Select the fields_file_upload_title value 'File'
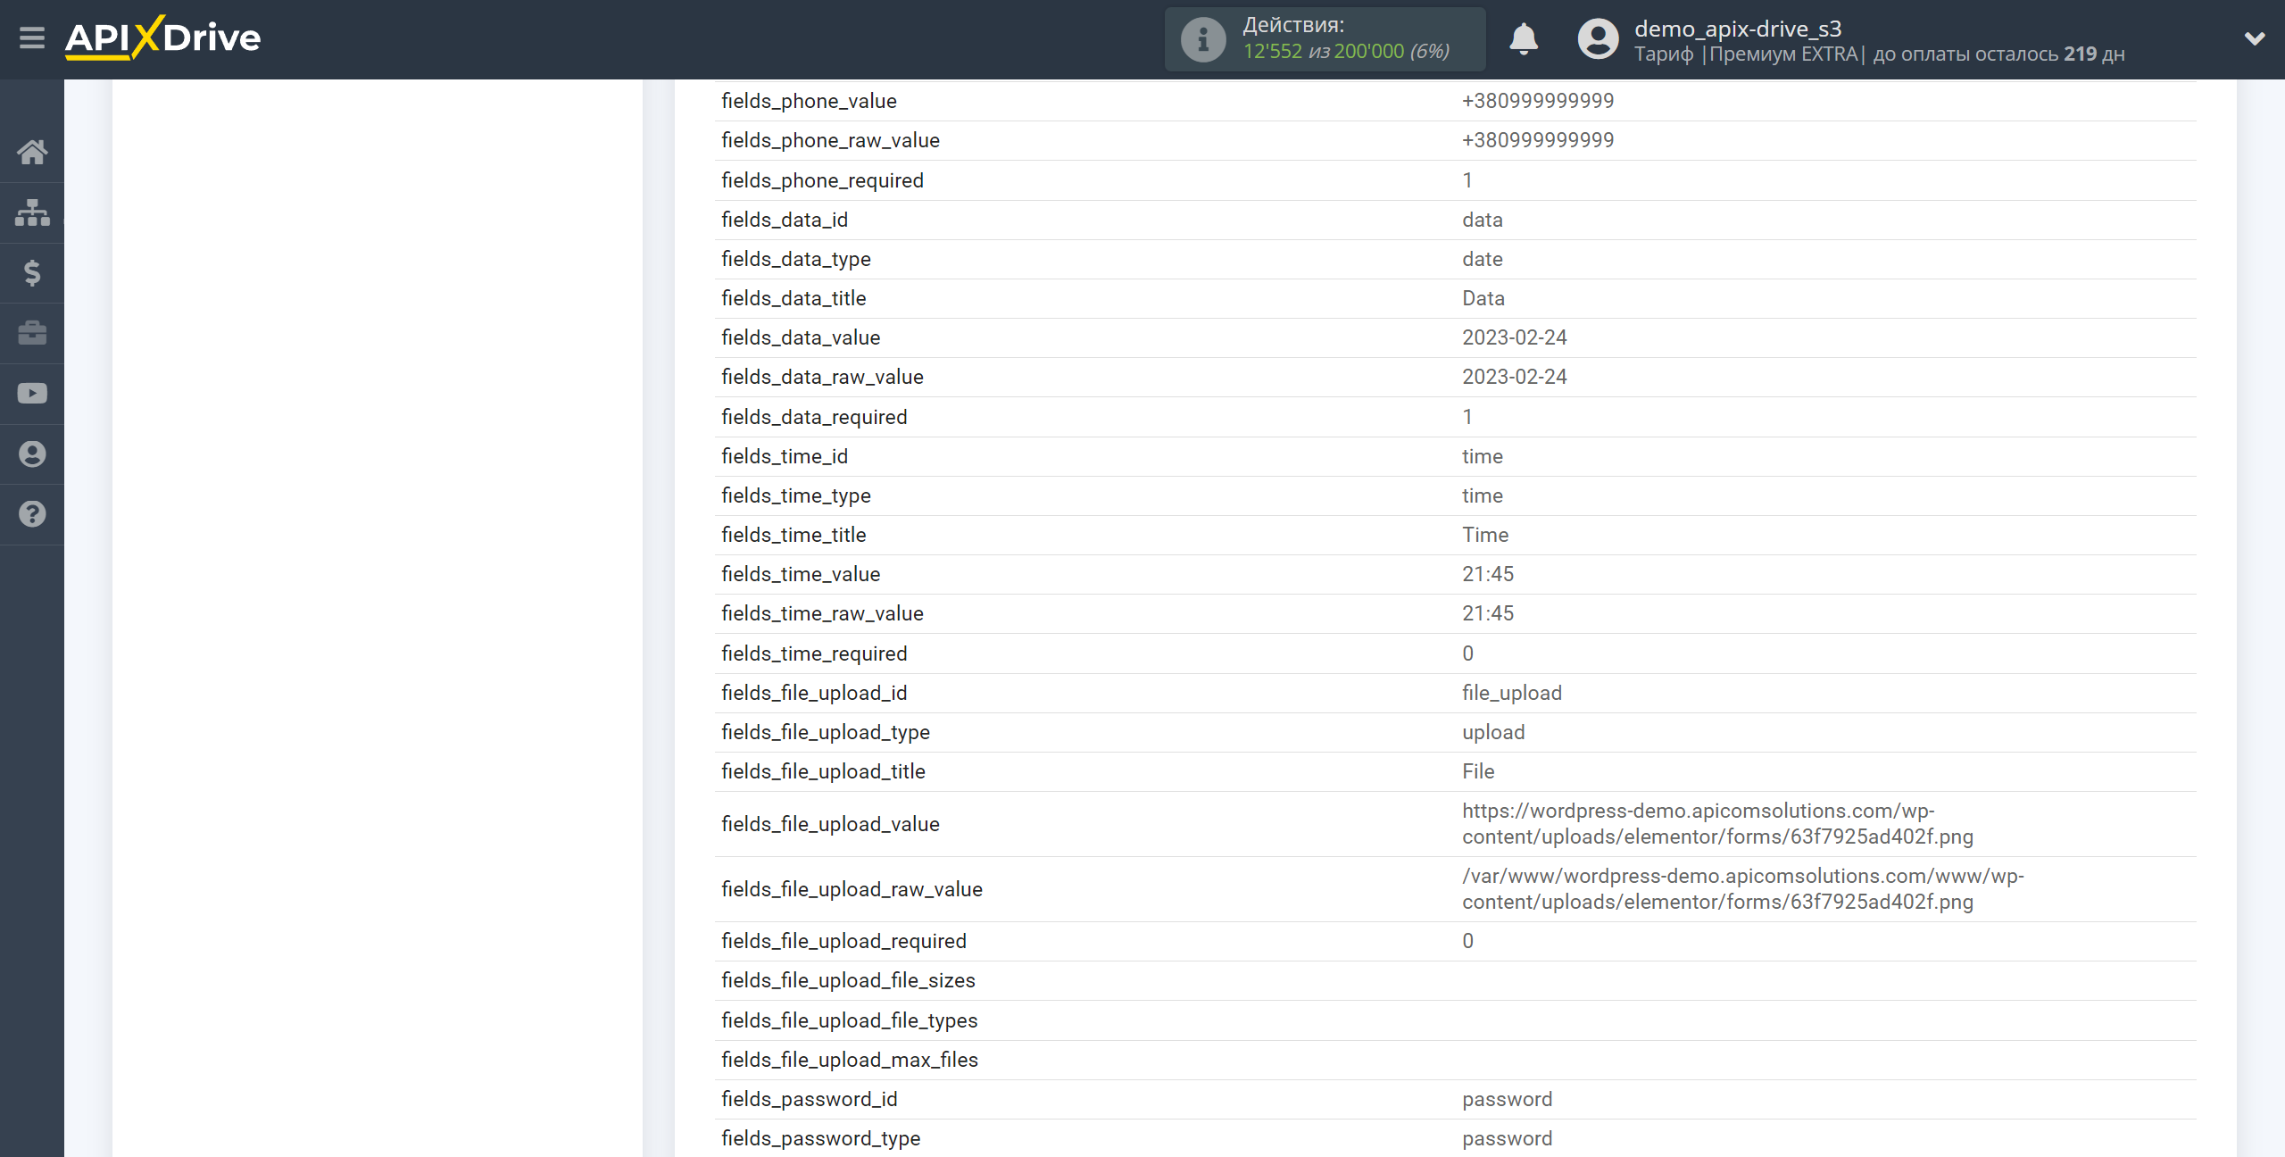This screenshot has width=2285, height=1157. click(1478, 771)
